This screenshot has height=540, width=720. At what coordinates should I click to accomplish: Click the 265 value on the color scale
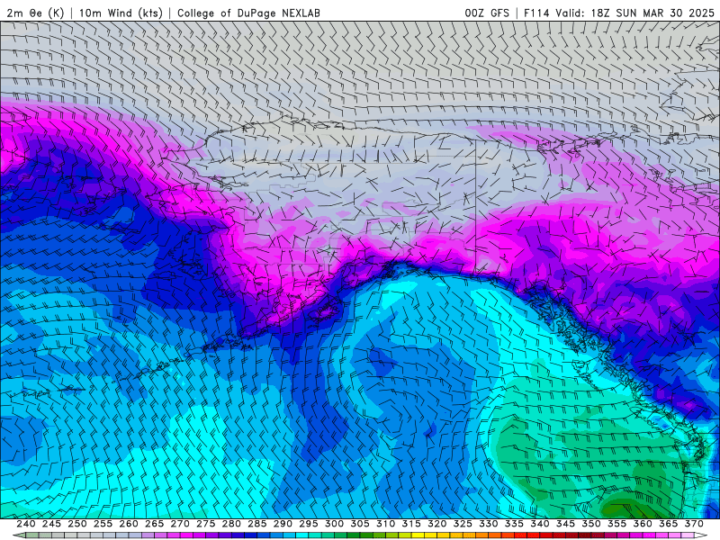154,524
